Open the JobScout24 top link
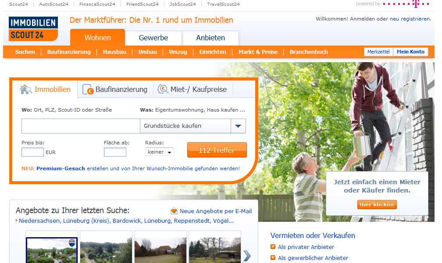 [183, 4]
